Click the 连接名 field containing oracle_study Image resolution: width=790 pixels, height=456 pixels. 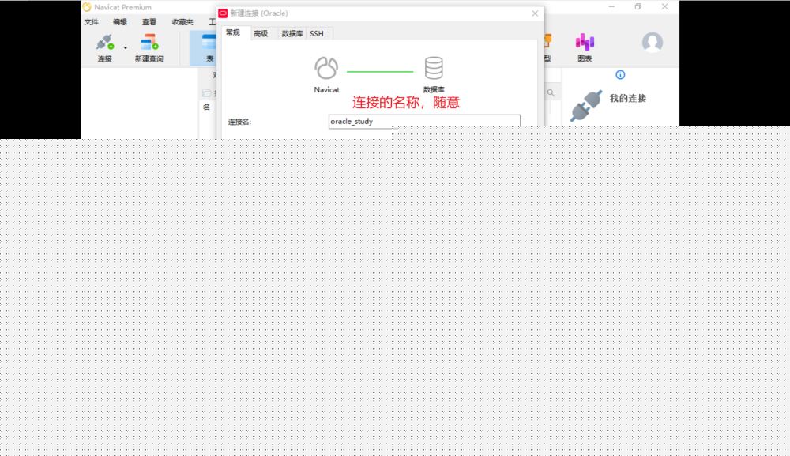tap(424, 122)
